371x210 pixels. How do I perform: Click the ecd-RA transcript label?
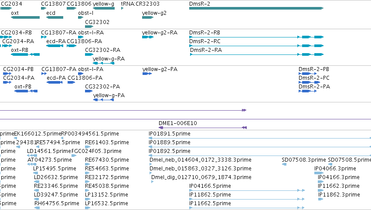tap(56, 41)
